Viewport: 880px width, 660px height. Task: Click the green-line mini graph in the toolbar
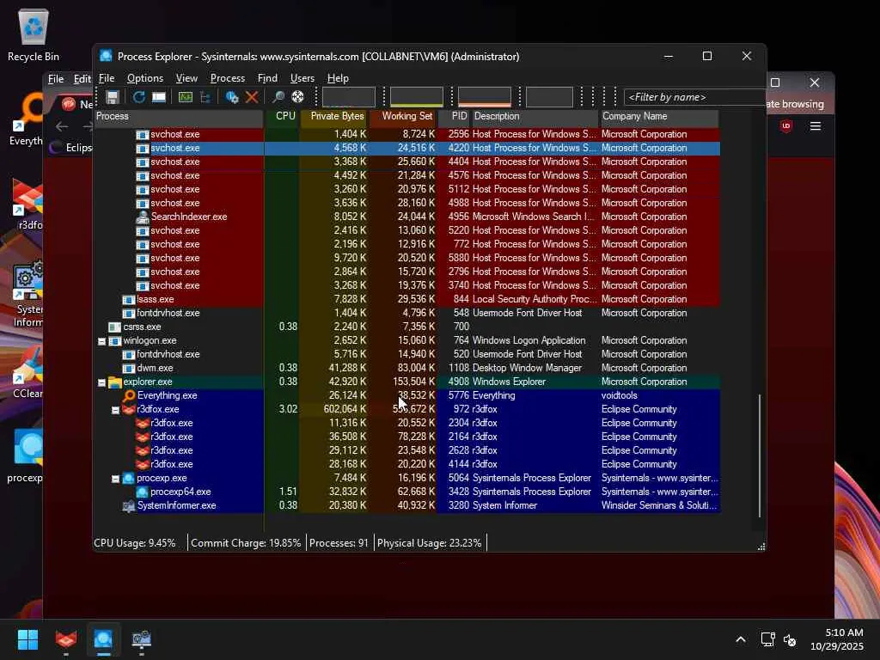point(417,97)
